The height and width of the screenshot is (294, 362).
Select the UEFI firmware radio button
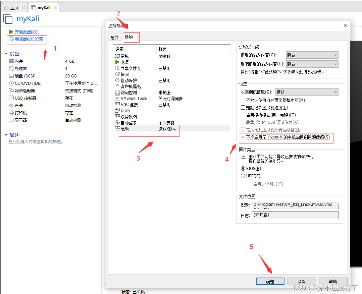tap(243, 176)
